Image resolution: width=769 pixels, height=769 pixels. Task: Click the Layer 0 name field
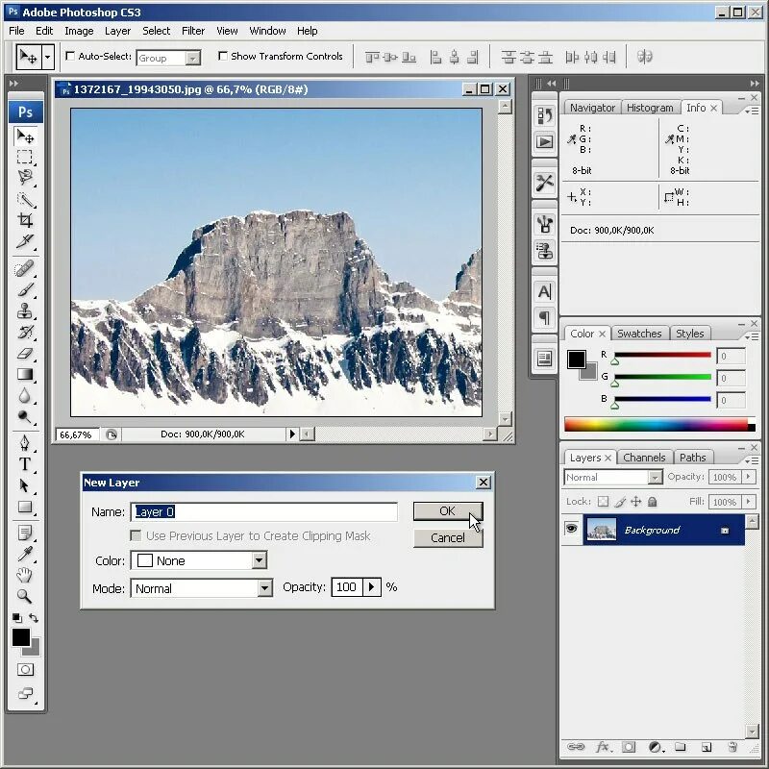click(x=263, y=512)
